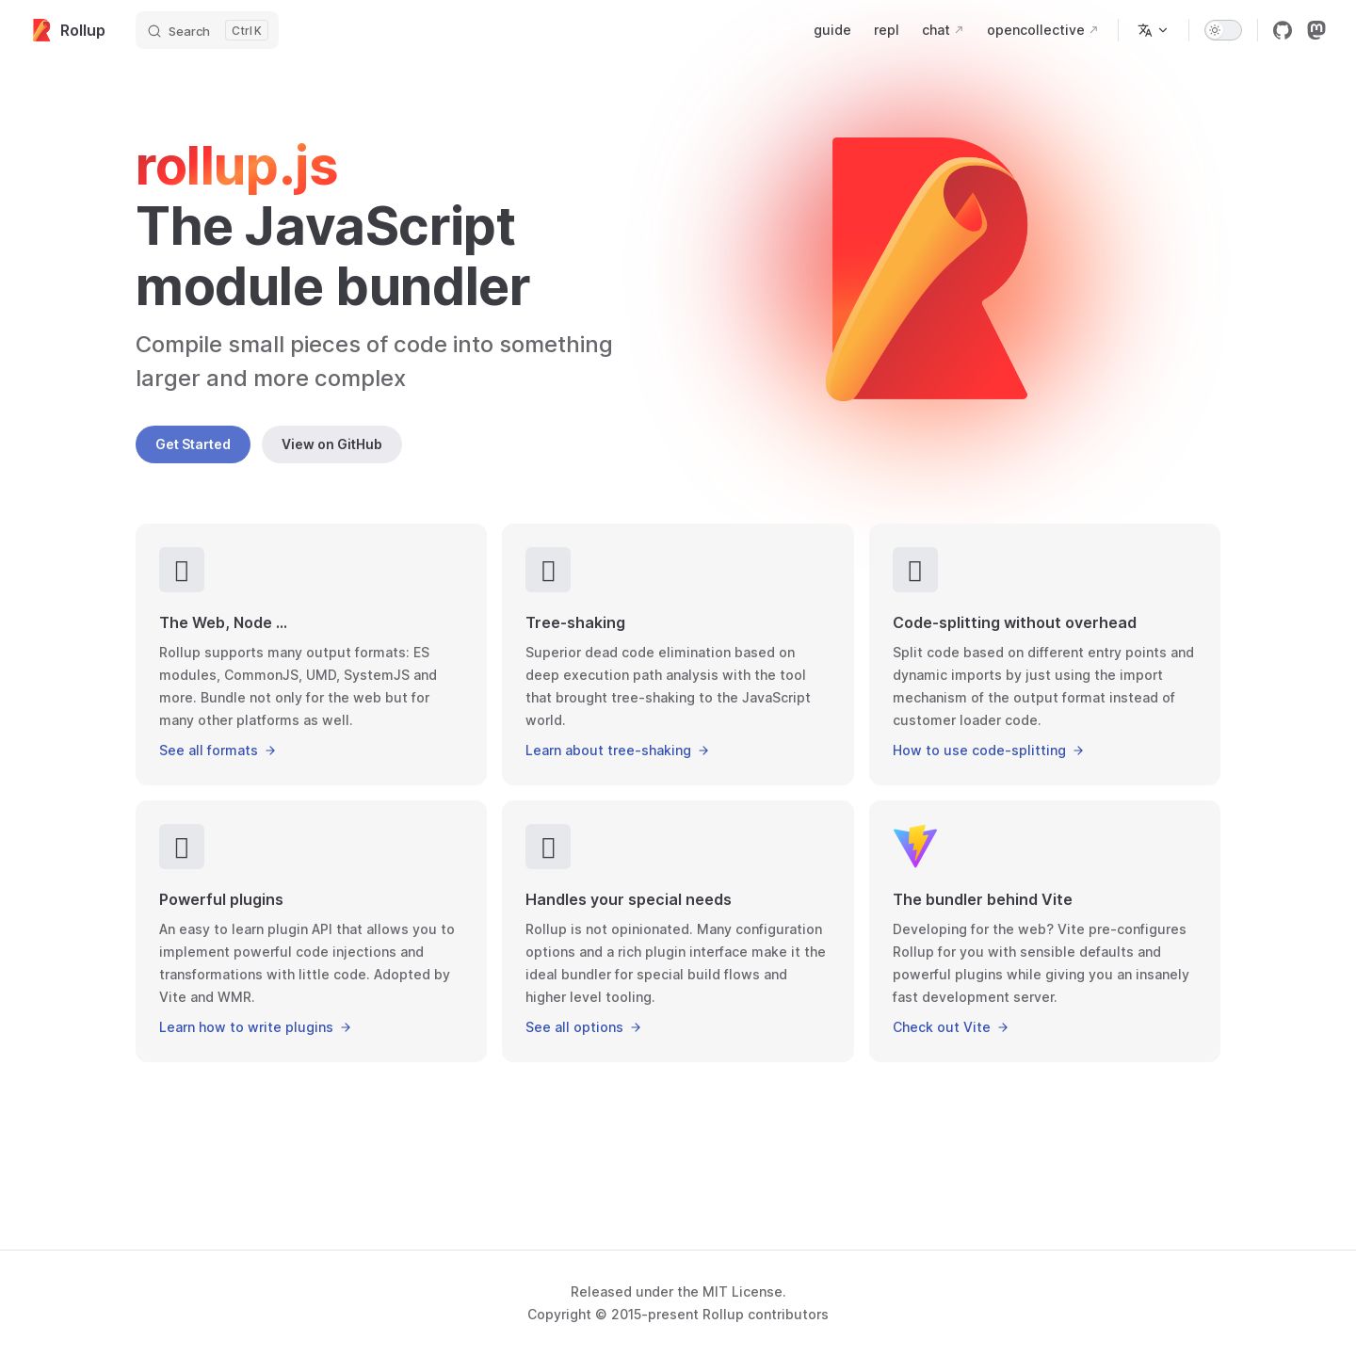The width and height of the screenshot is (1356, 1356).
Task: Click the Code-splitting feature icon box
Action: coord(915,570)
